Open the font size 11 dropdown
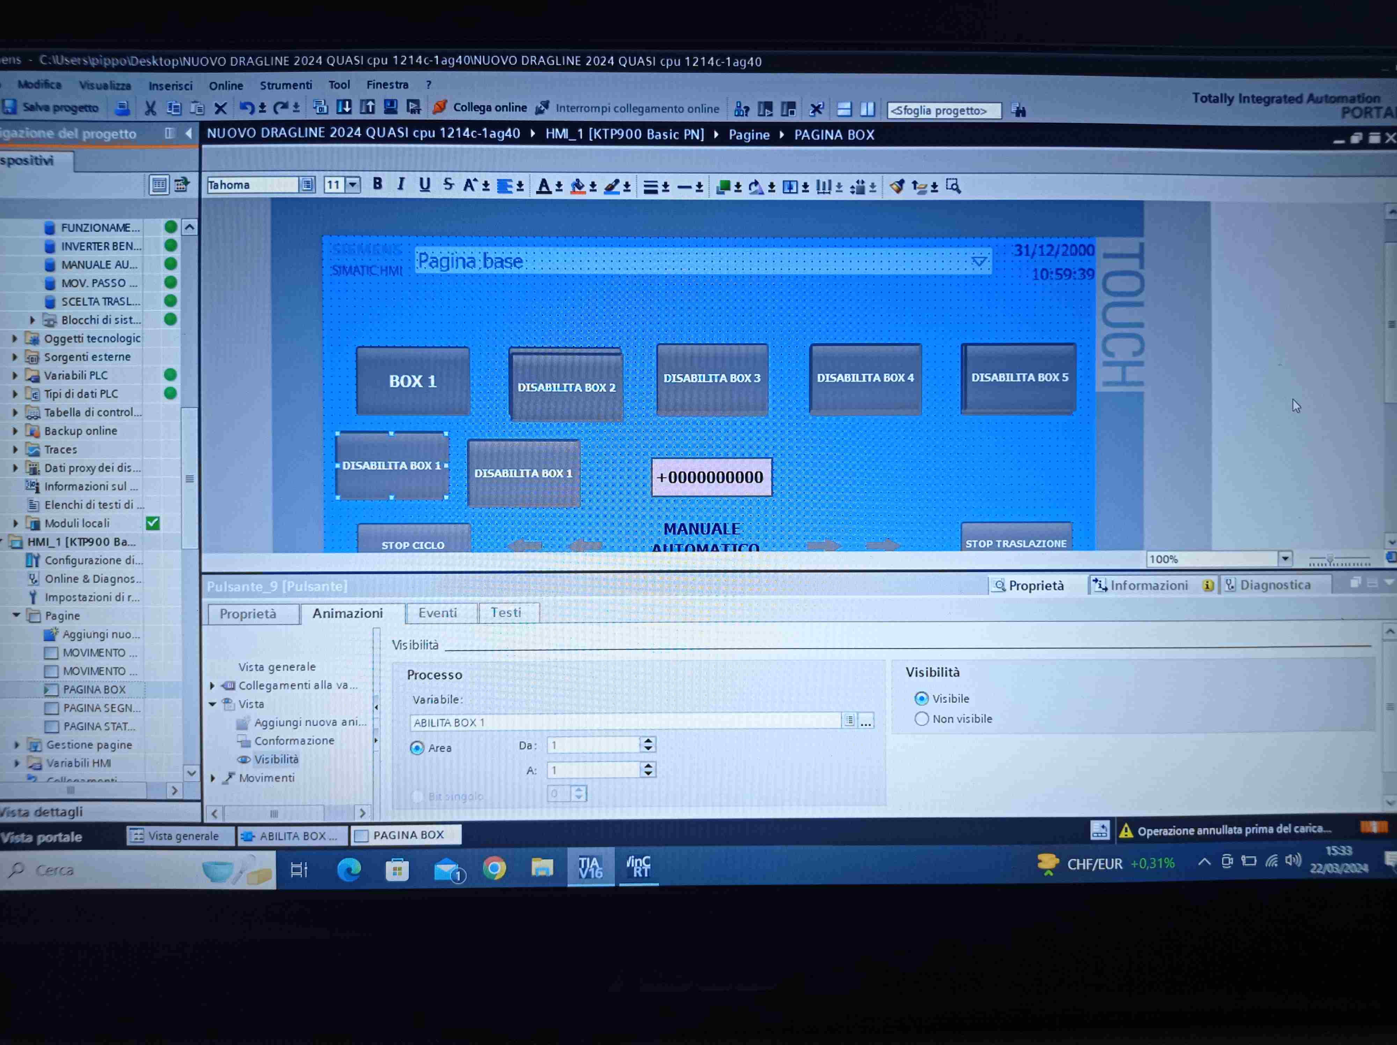Screen dimensions: 1397x1045 (x=353, y=184)
